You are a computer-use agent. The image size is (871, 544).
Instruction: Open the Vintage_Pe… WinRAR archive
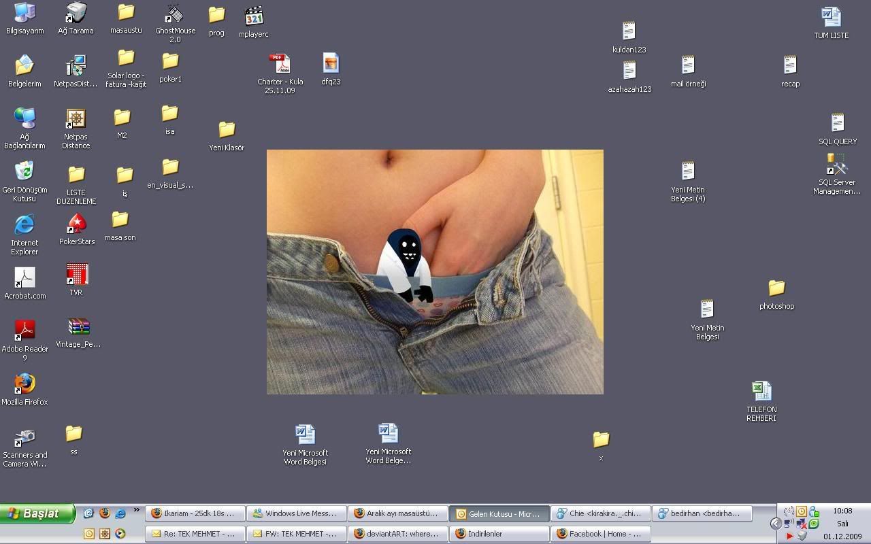coord(78,328)
